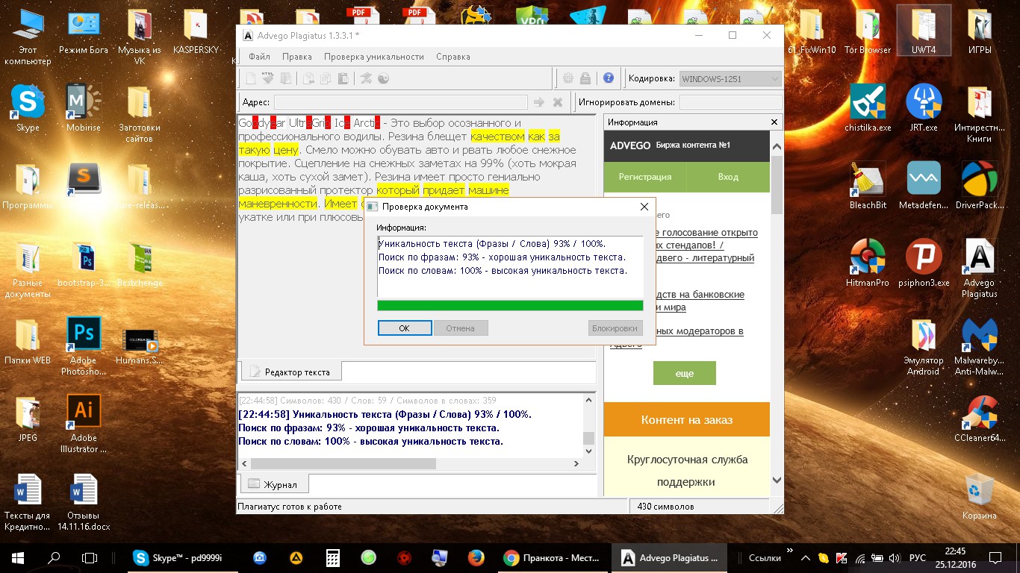Close the Информация side panel

(x=774, y=122)
